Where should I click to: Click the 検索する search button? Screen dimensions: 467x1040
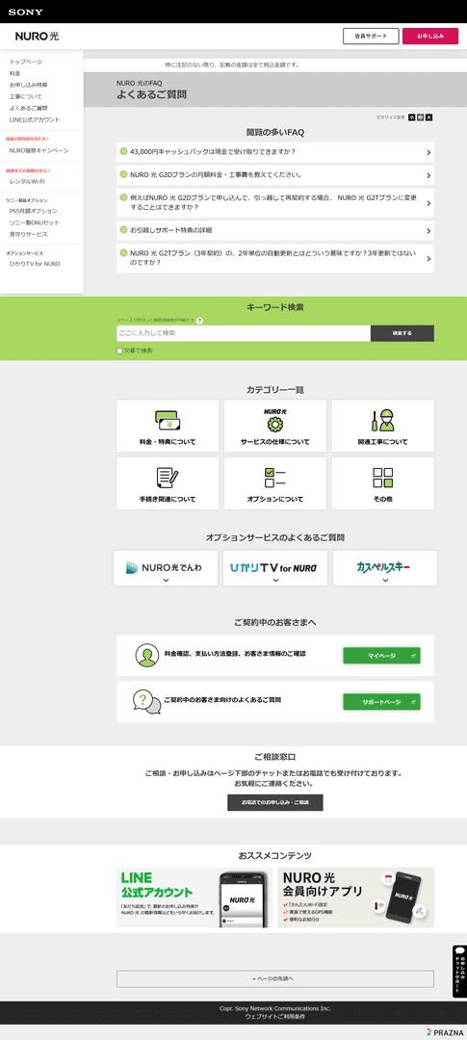point(402,333)
